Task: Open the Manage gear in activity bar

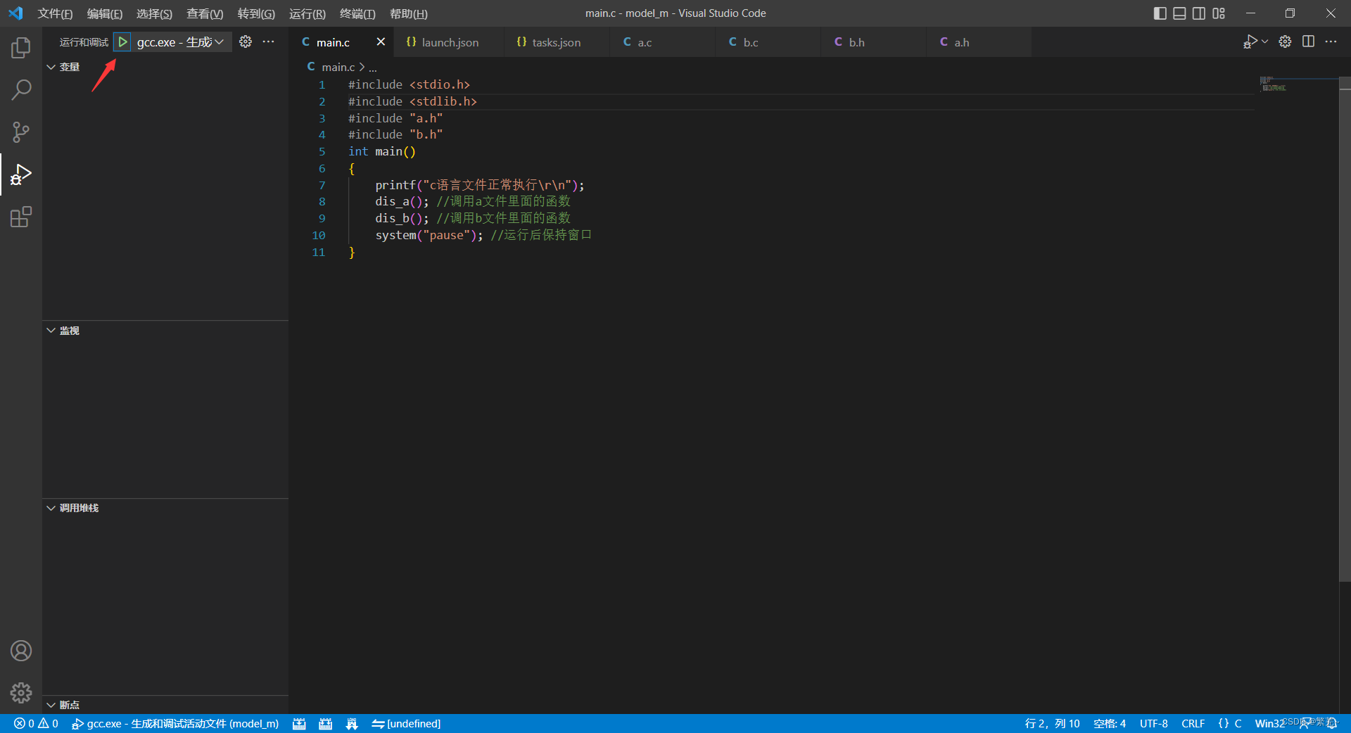Action: (21, 693)
